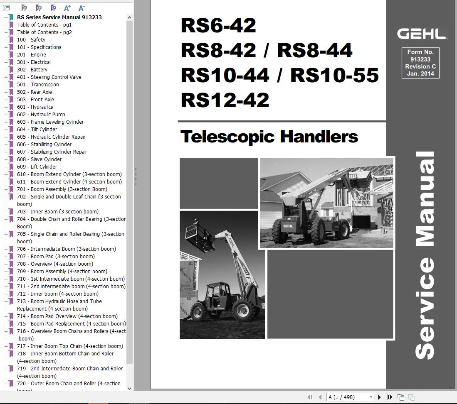Click the bookmark icon beside 708 - Overview
Viewport: 457px width, 404px height.
click(x=11, y=264)
